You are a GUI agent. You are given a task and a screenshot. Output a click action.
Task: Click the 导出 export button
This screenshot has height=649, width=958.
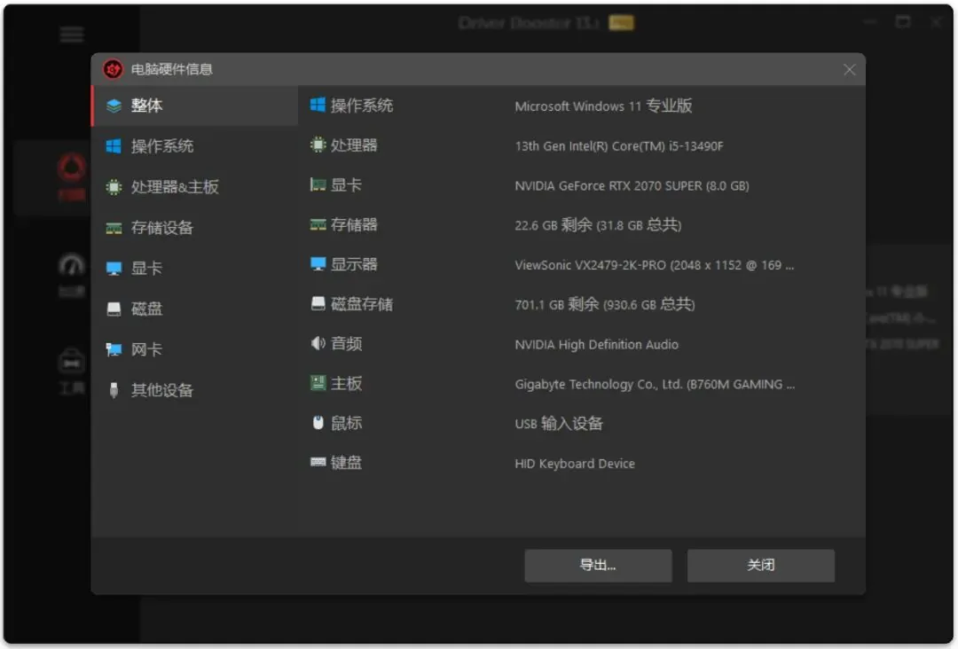click(x=598, y=565)
